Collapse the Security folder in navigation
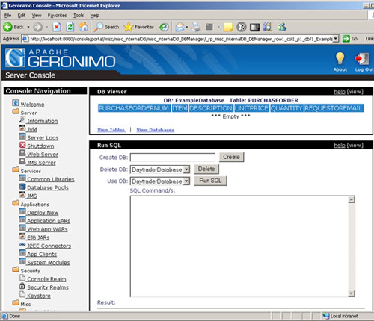Viewport: 374px width, 321px height. coord(16,269)
